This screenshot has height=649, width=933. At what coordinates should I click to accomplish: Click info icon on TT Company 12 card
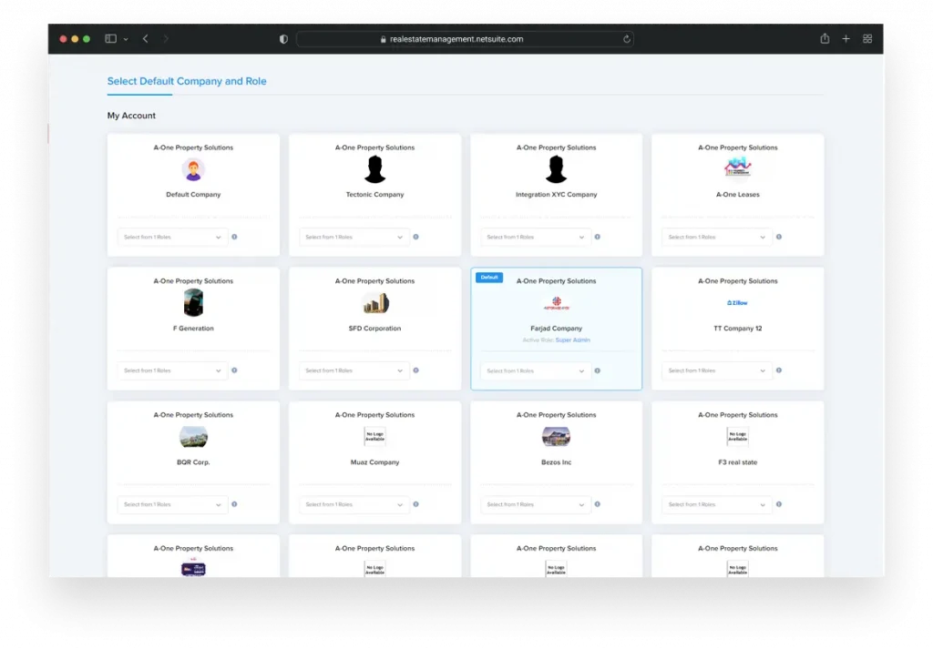coord(778,370)
